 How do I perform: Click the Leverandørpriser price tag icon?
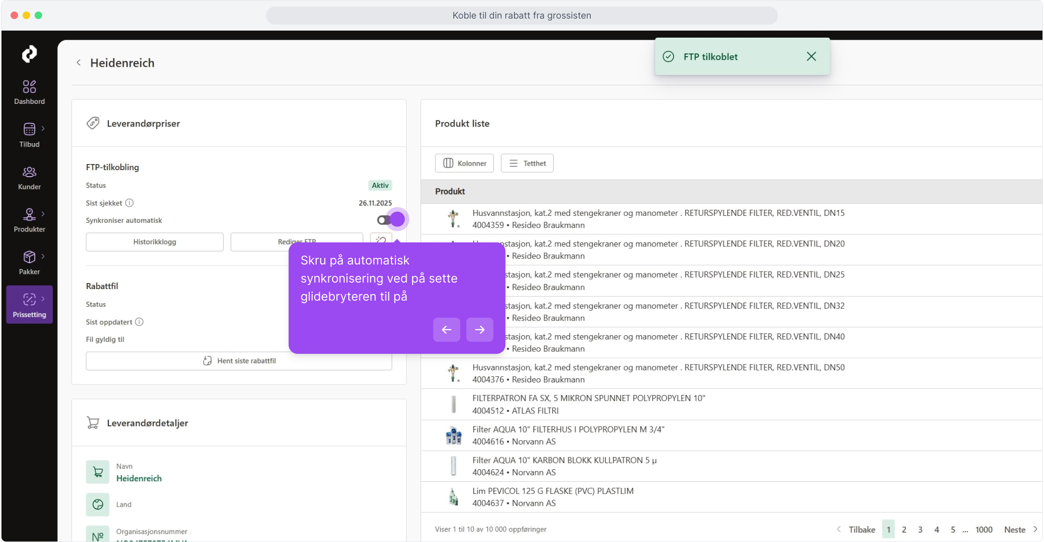(x=93, y=123)
